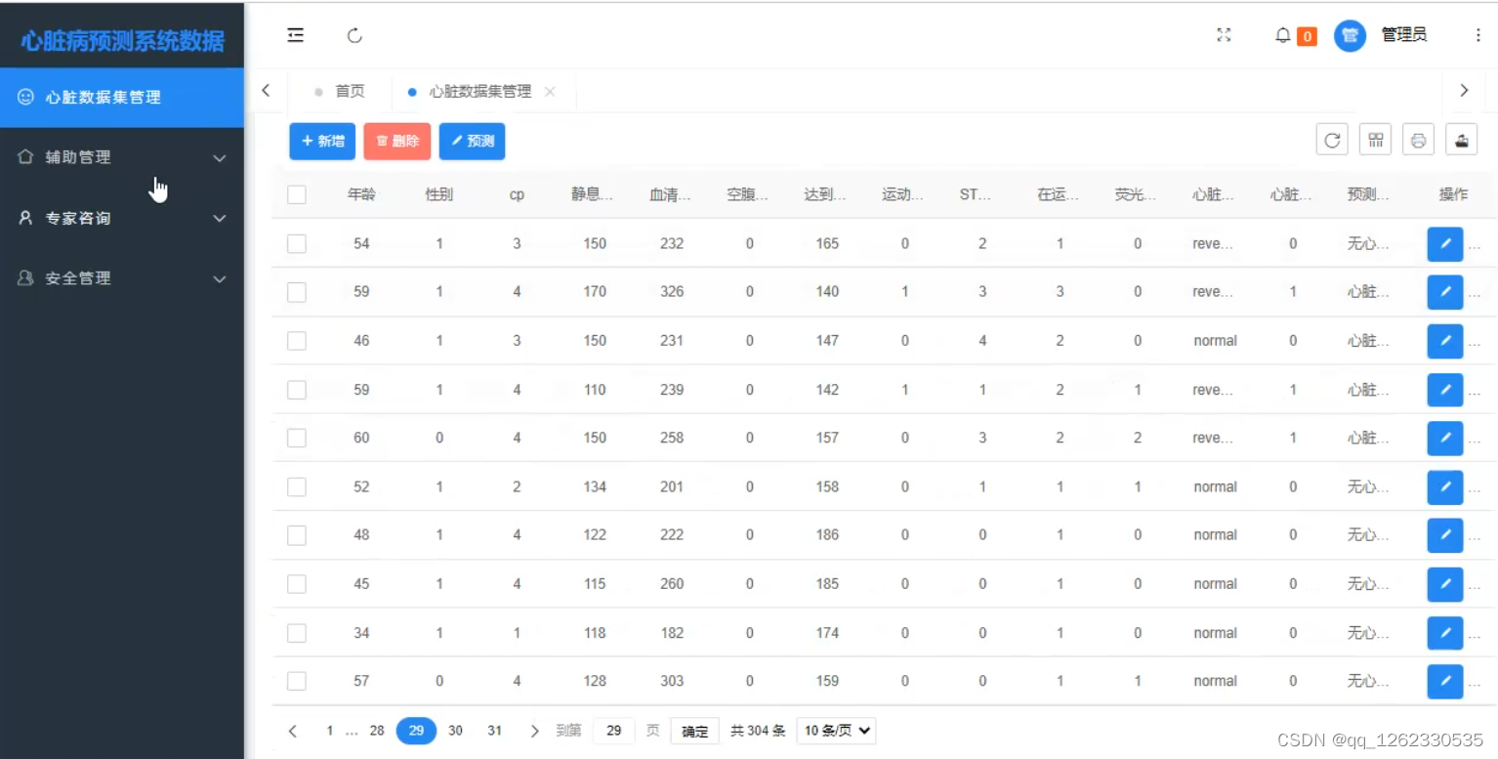
Task: Go to previous page arrow
Action: click(x=292, y=731)
